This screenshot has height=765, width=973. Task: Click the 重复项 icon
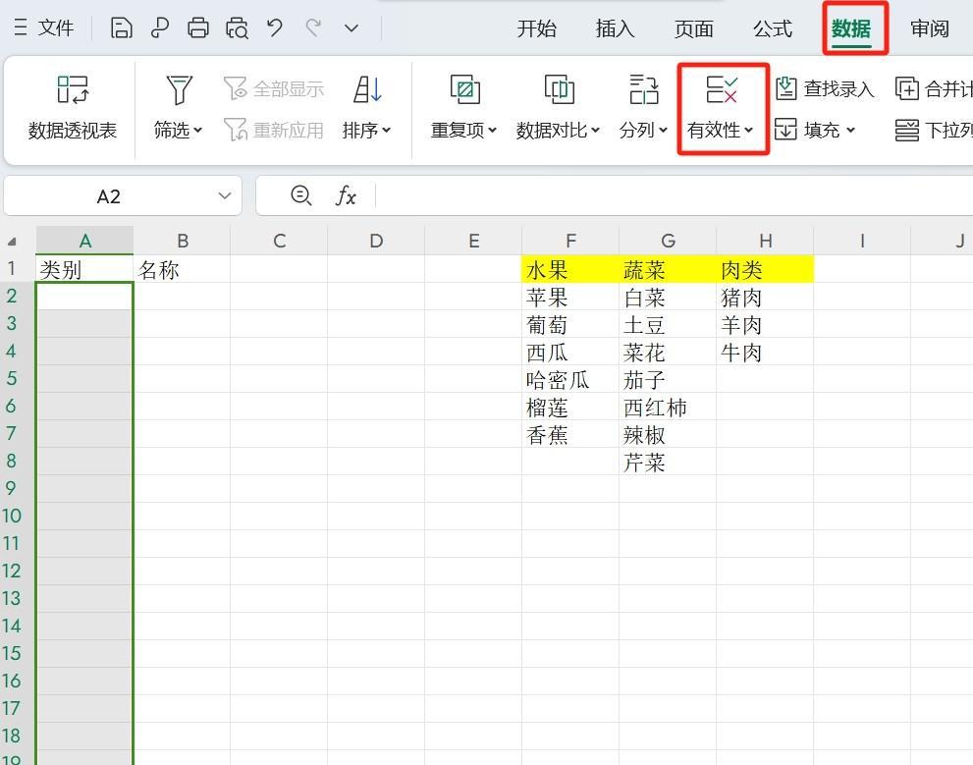pos(464,89)
